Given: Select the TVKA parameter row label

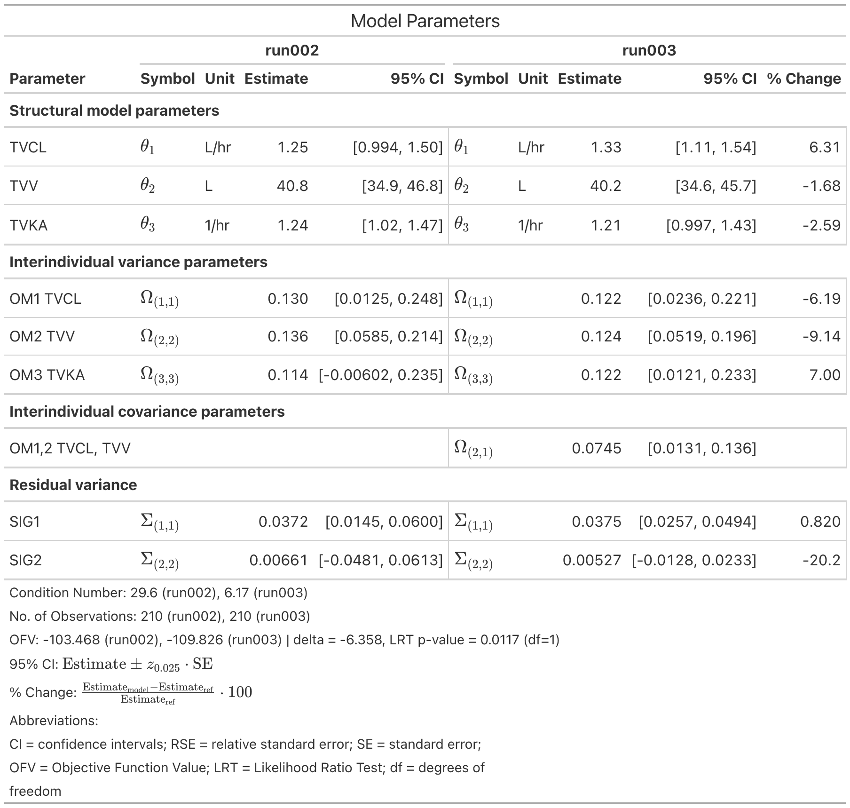Looking at the screenshot, I should pos(28,225).
